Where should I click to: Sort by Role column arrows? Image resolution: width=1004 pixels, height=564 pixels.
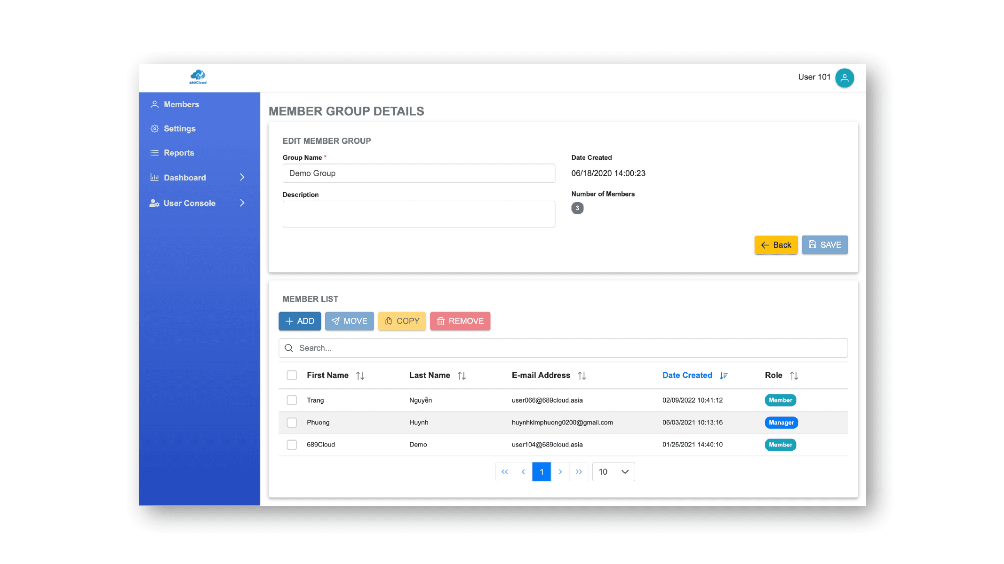point(794,376)
